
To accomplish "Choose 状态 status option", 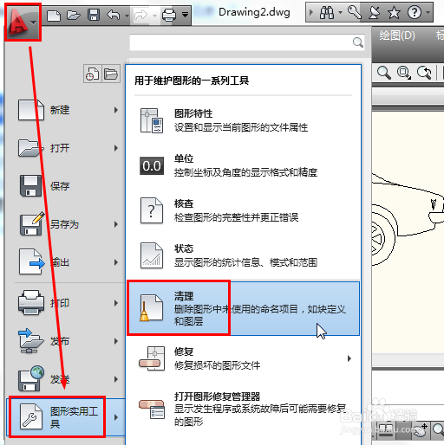I will tap(244, 255).
